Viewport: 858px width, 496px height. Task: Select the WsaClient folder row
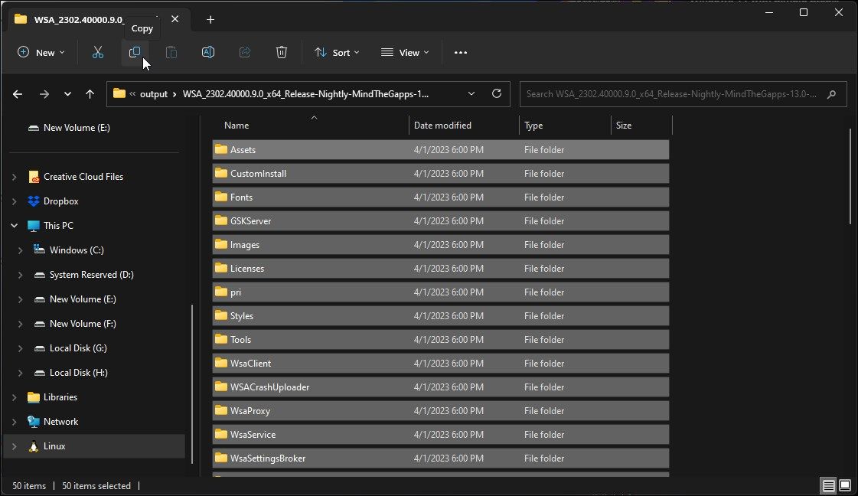(441, 364)
